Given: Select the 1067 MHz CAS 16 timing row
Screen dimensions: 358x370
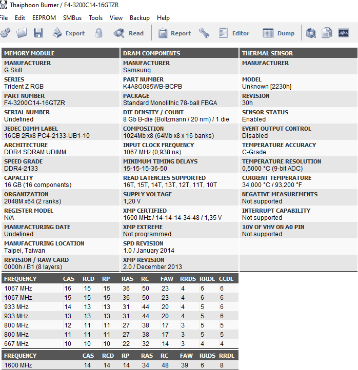Looking at the screenshot, I should (120, 288).
